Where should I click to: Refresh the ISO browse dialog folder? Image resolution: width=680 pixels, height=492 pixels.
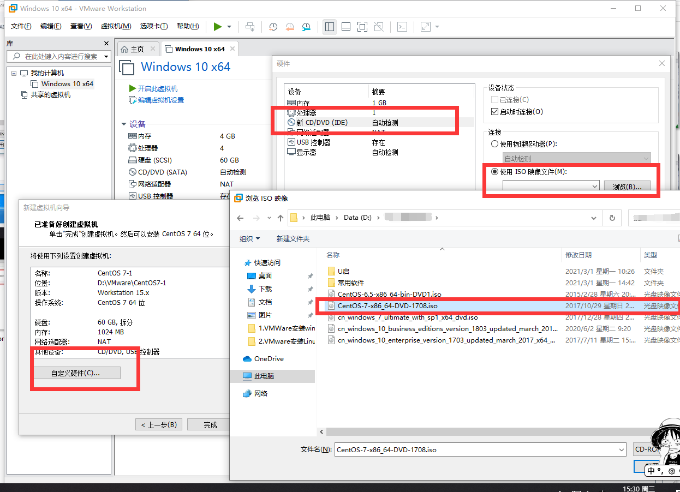(612, 218)
